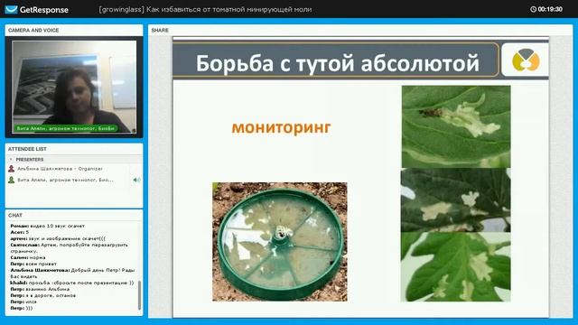Click the orange 'мониторинг' word on the slide
578x325 pixels.
click(281, 127)
